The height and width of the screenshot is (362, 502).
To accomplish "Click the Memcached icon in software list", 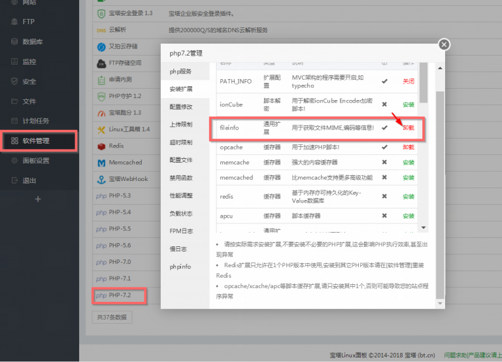I will [x=101, y=163].
